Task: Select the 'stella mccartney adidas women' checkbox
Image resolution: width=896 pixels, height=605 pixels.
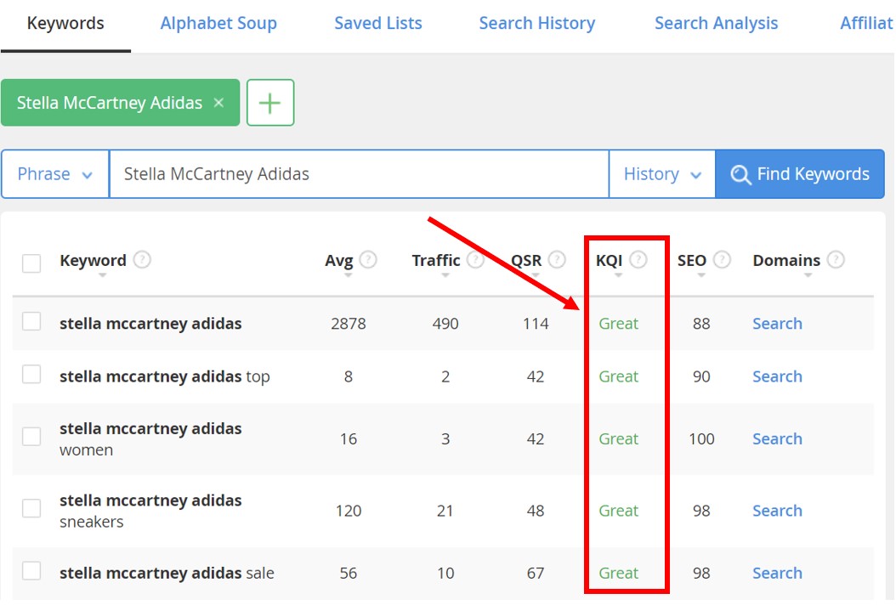Action: pyautogui.click(x=31, y=437)
